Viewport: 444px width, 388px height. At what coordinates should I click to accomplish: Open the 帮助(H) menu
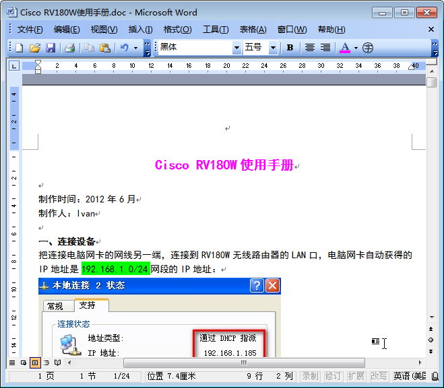point(331,30)
